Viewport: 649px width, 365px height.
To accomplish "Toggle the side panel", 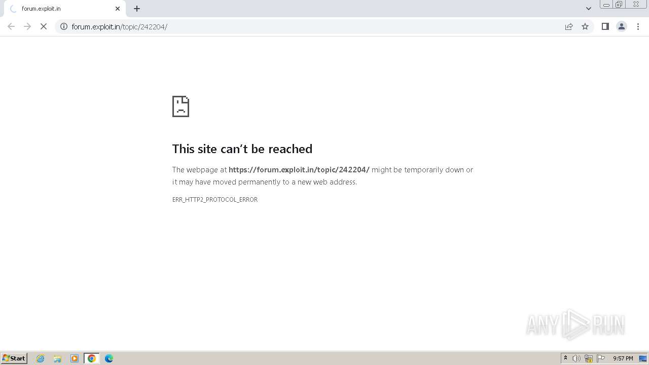I will [x=605, y=26].
